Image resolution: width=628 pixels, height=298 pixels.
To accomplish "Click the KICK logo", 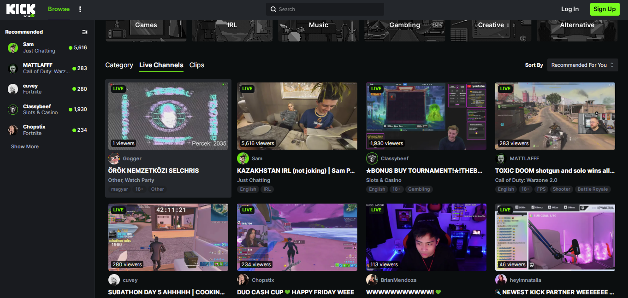I will click(x=21, y=10).
